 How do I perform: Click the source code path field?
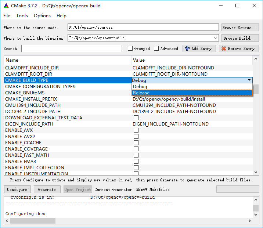[143, 27]
